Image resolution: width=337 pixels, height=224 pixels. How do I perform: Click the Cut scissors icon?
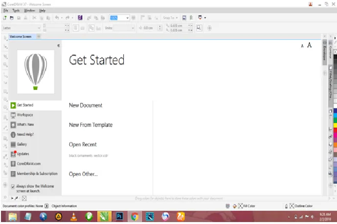click(34, 18)
